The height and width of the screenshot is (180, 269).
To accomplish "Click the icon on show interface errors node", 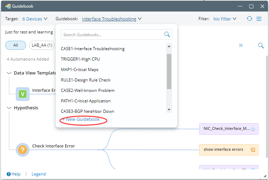I will [x=253, y=150].
